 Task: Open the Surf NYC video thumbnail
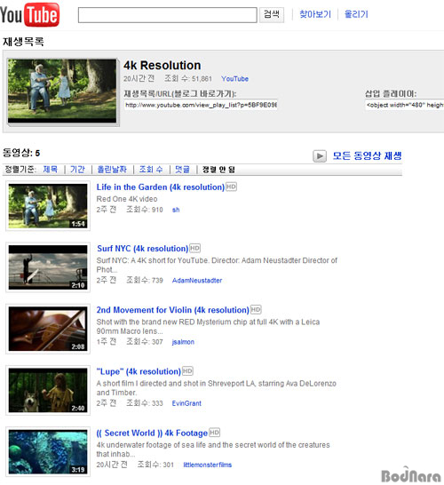[48, 267]
